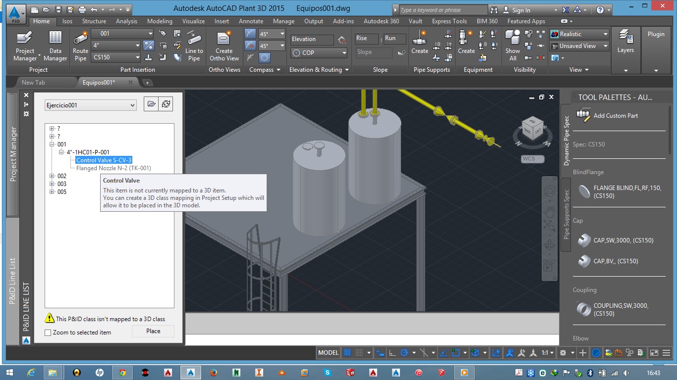
Task: Launch Create Ortho View
Action: click(x=224, y=46)
